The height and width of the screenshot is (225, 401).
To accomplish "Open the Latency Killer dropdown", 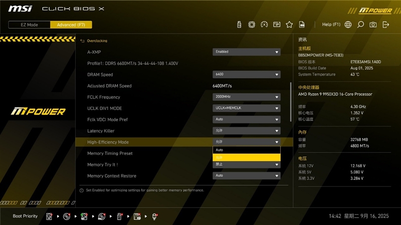I will [x=247, y=130].
